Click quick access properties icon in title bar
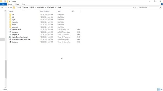 pos(5,1)
